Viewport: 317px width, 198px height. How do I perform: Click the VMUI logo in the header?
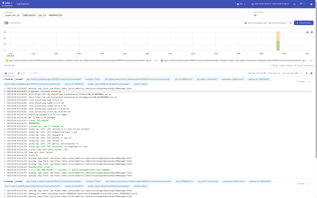pyautogui.click(x=7, y=4)
